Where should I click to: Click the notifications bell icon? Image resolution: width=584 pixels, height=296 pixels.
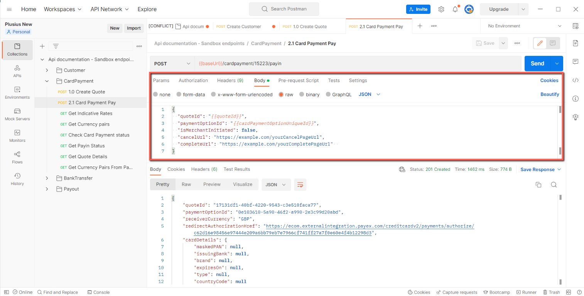tap(455, 9)
